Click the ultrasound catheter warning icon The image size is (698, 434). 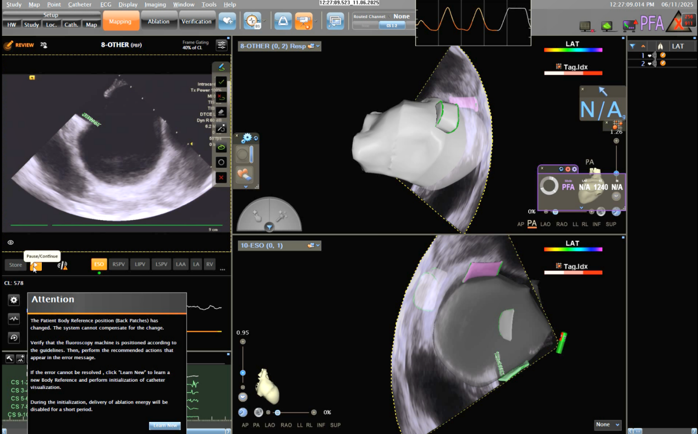(x=63, y=265)
